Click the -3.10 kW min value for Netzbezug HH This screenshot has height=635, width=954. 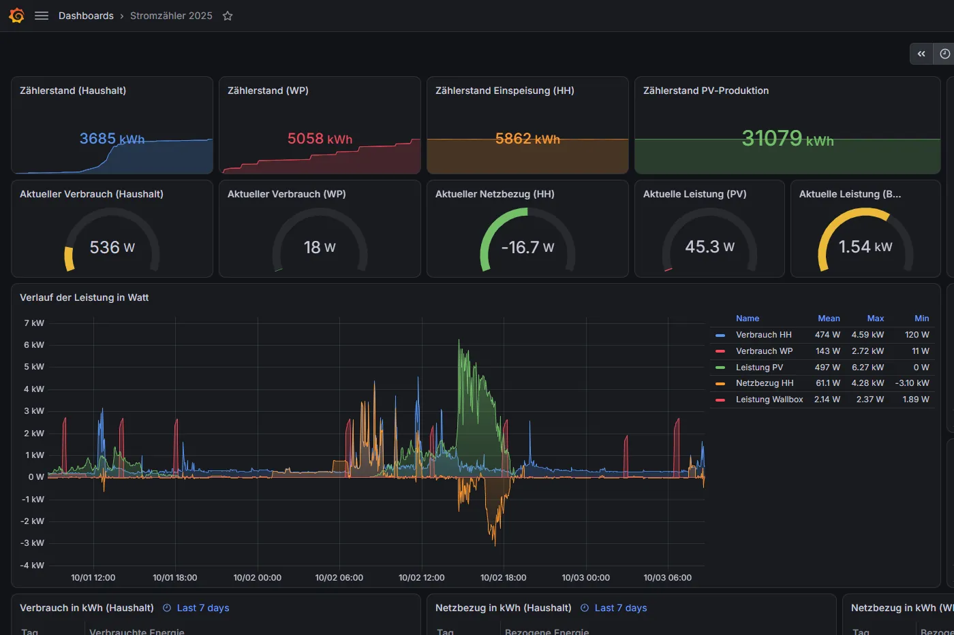pos(912,383)
